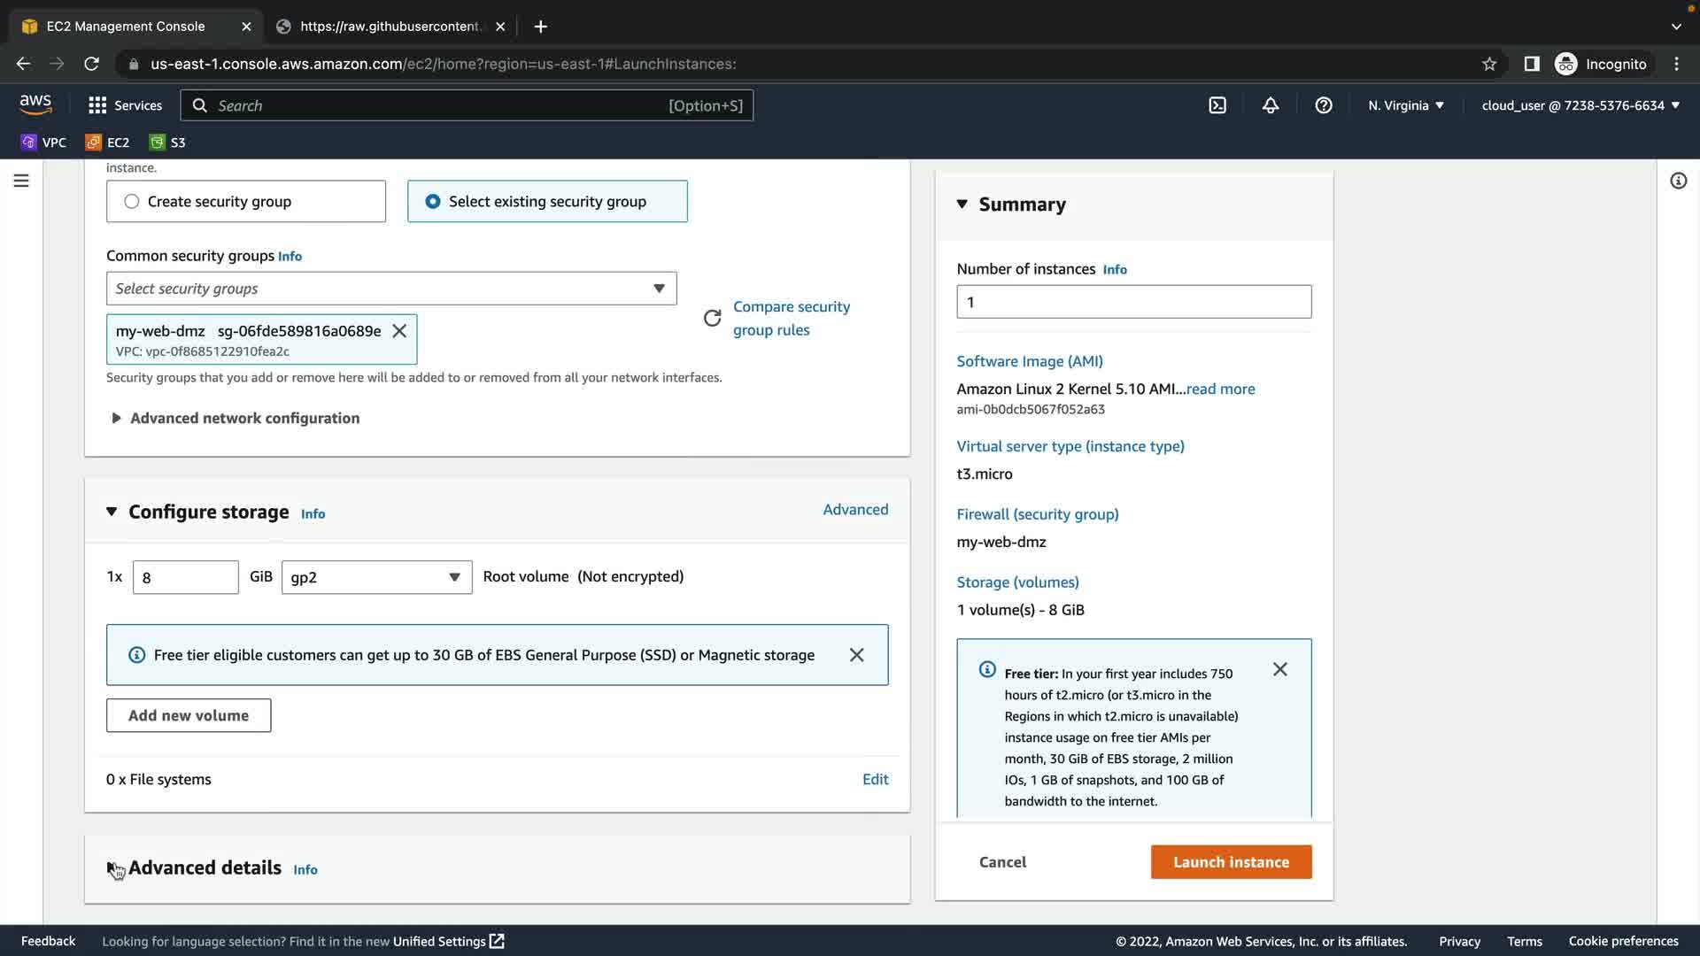Select Create security group radio option
This screenshot has height=956, width=1700.
tap(132, 202)
